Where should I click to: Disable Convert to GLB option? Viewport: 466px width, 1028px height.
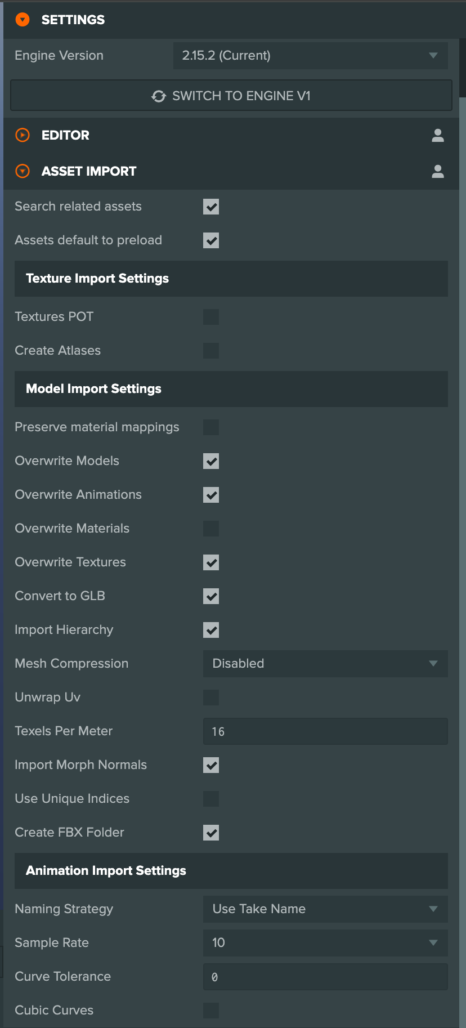(x=211, y=596)
